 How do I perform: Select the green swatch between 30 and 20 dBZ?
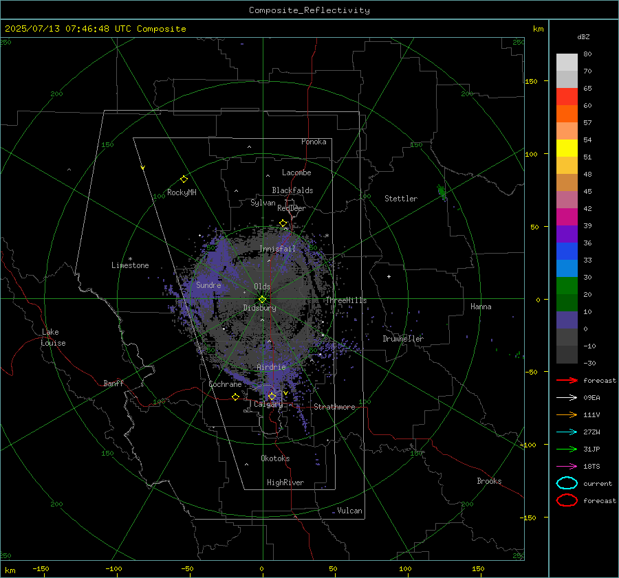[567, 285]
